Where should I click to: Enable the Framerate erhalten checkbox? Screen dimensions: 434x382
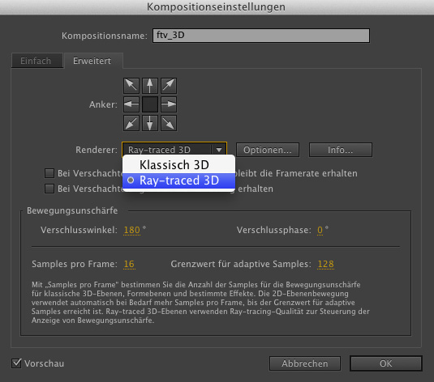(x=49, y=173)
